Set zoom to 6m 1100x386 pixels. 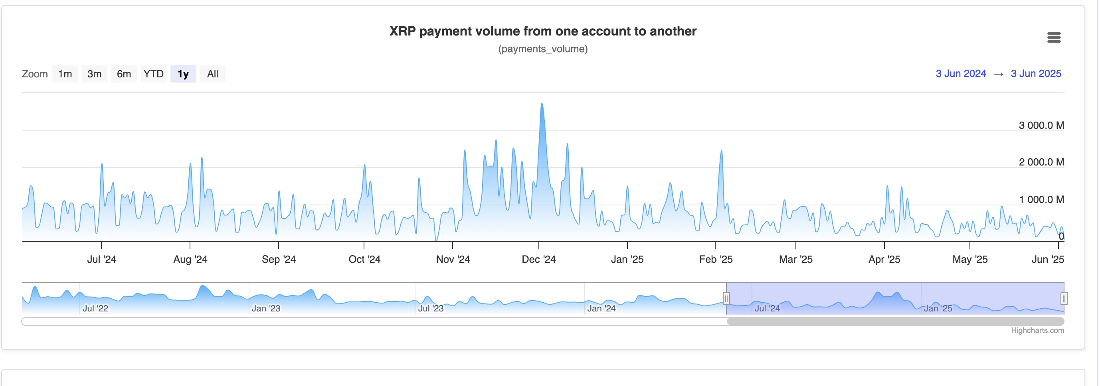pos(124,74)
